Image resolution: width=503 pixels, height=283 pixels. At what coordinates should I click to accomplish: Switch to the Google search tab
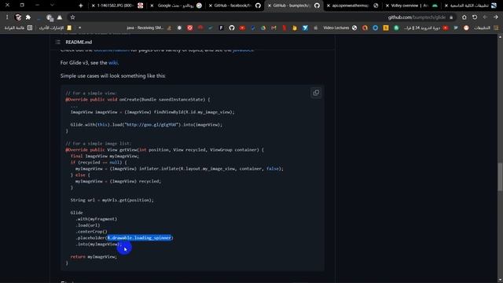(x=176, y=6)
